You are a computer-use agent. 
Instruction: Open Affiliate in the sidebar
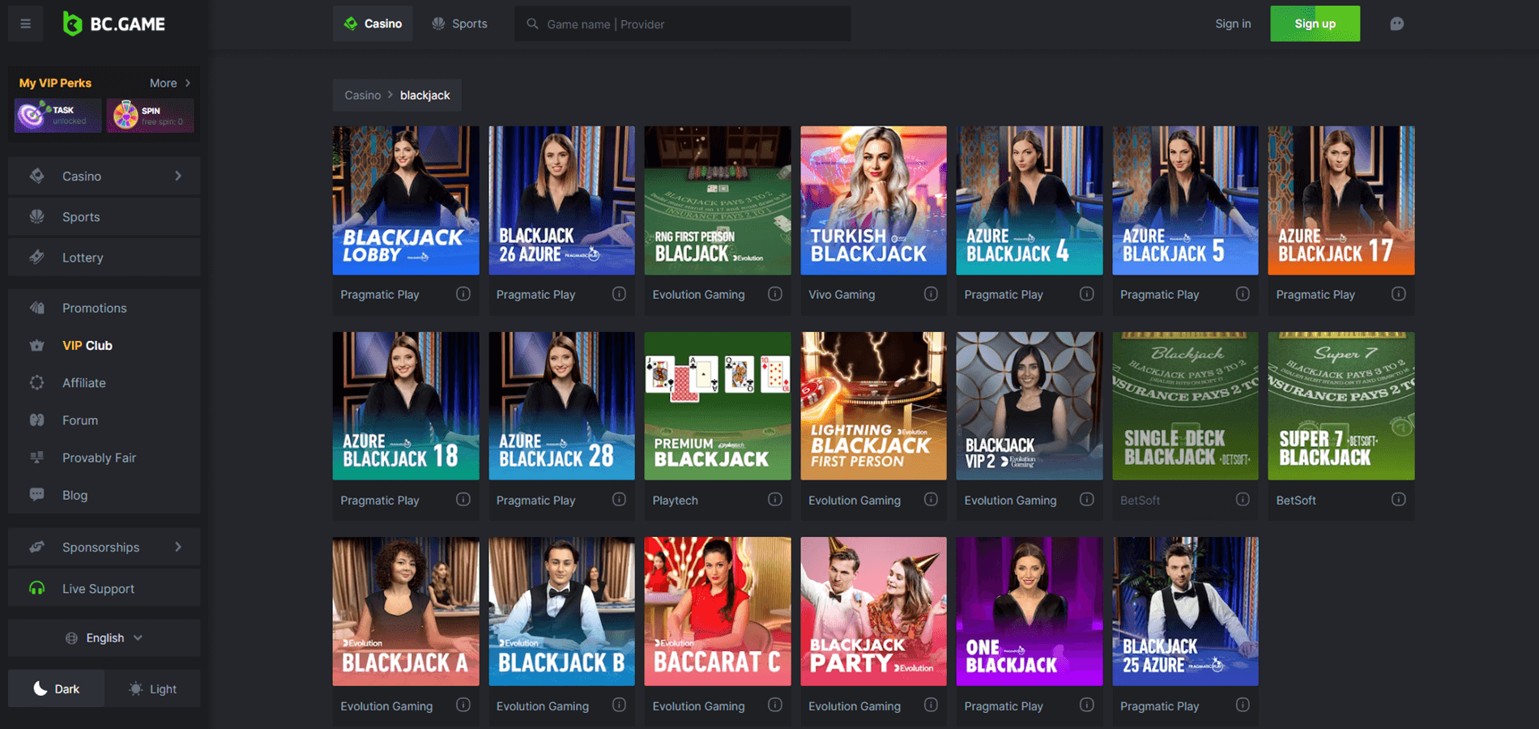coord(104,382)
